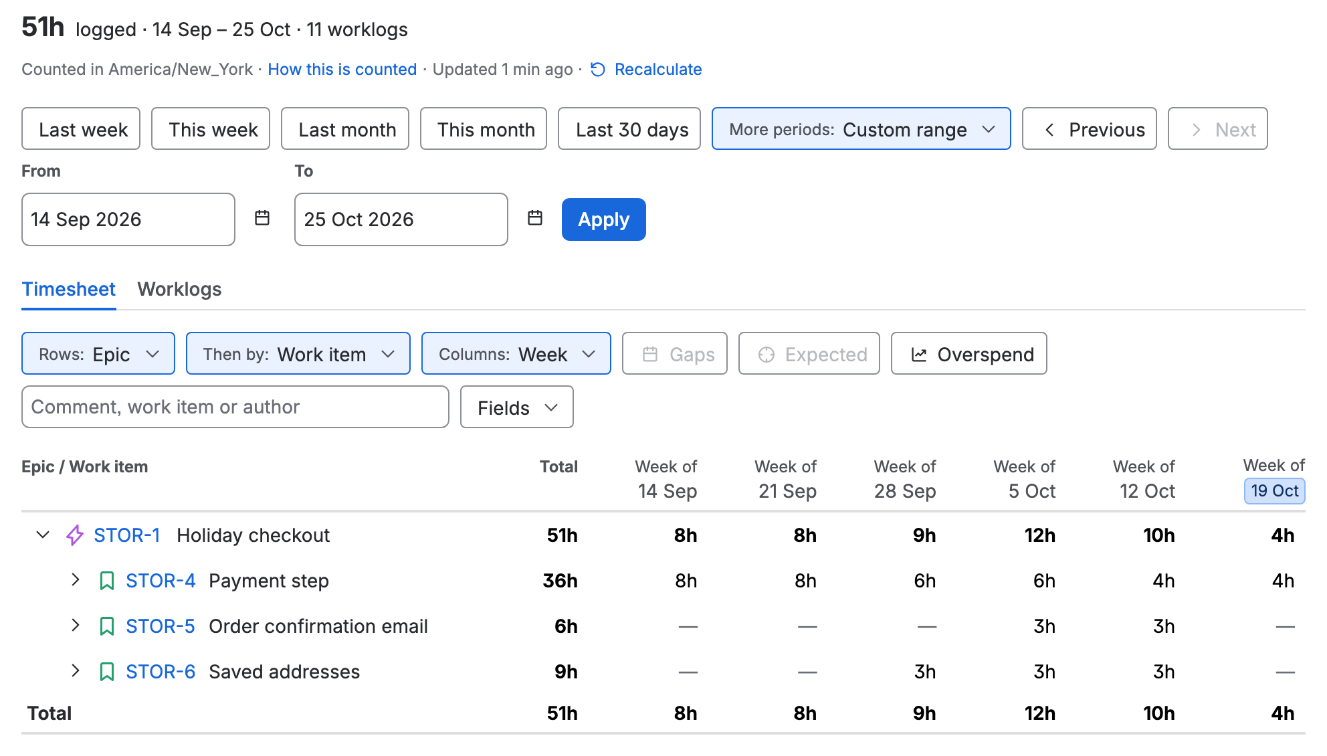This screenshot has width=1327, height=756.
Task: Open the Rows: Epic dropdown
Action: coord(98,354)
